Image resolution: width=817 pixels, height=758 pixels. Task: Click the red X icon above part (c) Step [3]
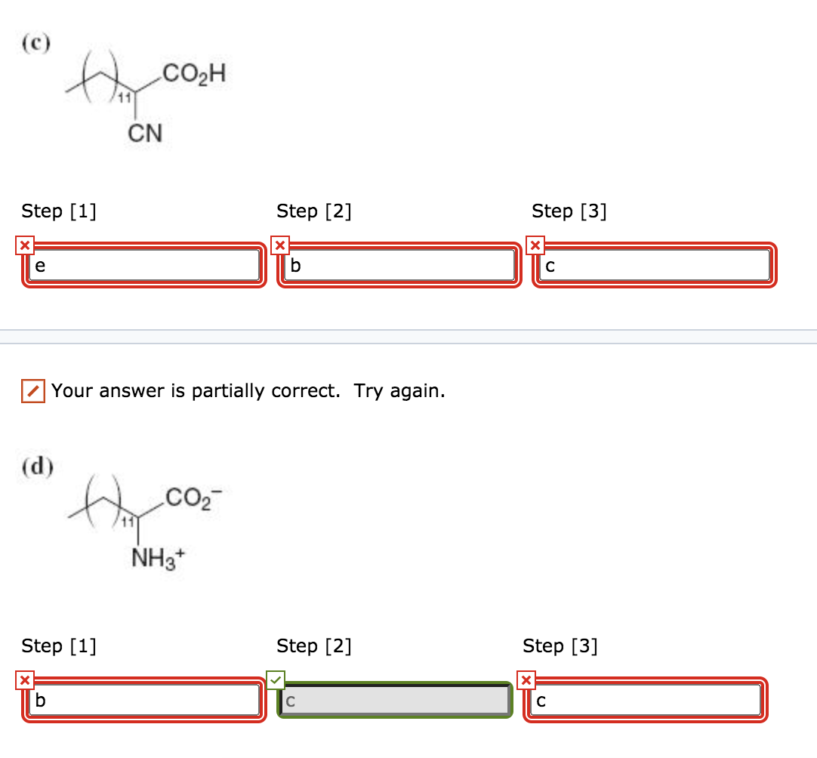(535, 245)
